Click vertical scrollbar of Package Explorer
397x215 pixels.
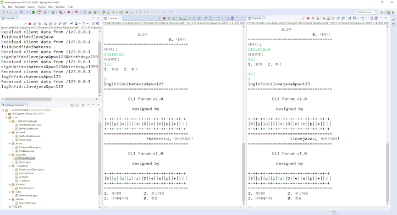(x=100, y=158)
